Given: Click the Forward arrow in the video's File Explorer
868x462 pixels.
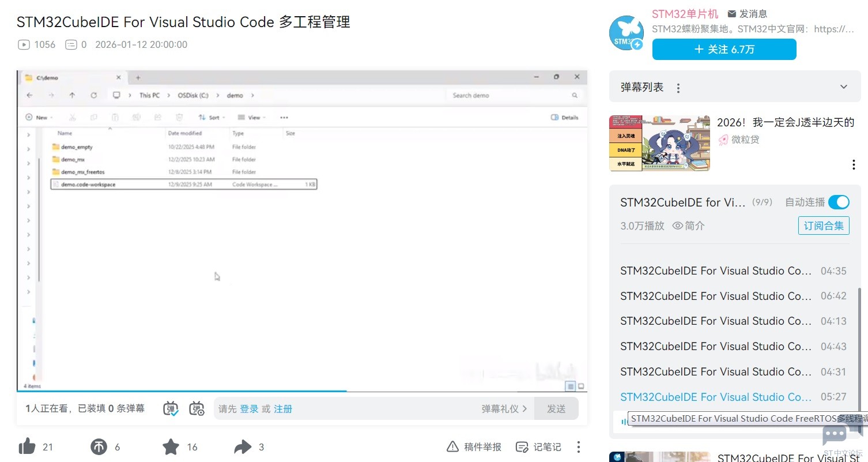Looking at the screenshot, I should tap(51, 95).
